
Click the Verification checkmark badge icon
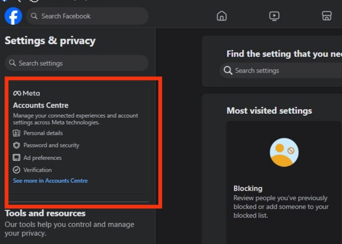[17, 170]
